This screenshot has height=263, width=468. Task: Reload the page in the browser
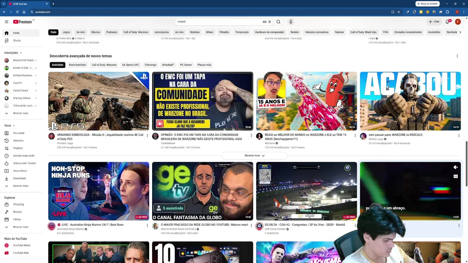click(x=17, y=12)
